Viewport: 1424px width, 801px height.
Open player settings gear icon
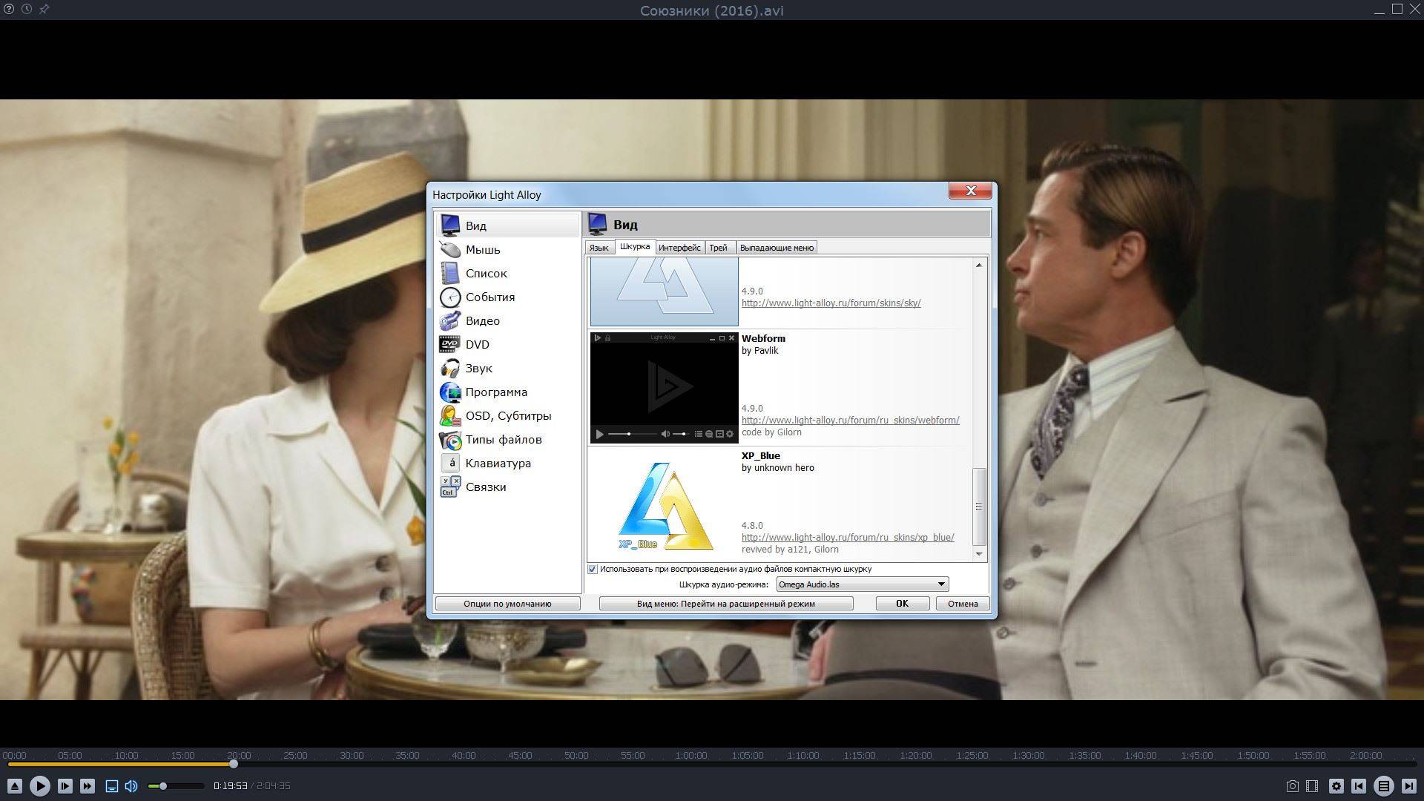pos(1336,786)
